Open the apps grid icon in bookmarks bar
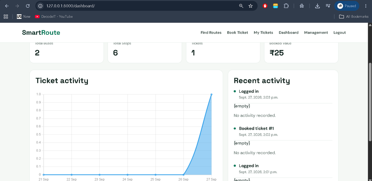372x181 pixels. click(x=6, y=17)
